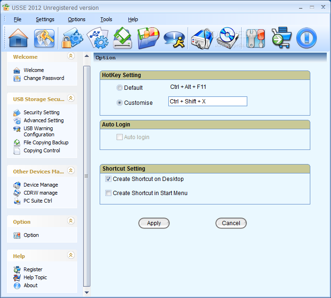Click the Advanced Setting sidebar icon
Image resolution: width=331 pixels, height=298 pixels.
pos(17,121)
